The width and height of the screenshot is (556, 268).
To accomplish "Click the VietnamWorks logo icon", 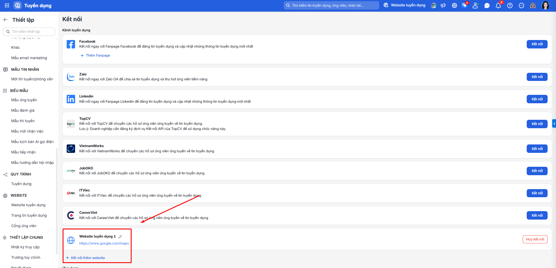I will [71, 149].
